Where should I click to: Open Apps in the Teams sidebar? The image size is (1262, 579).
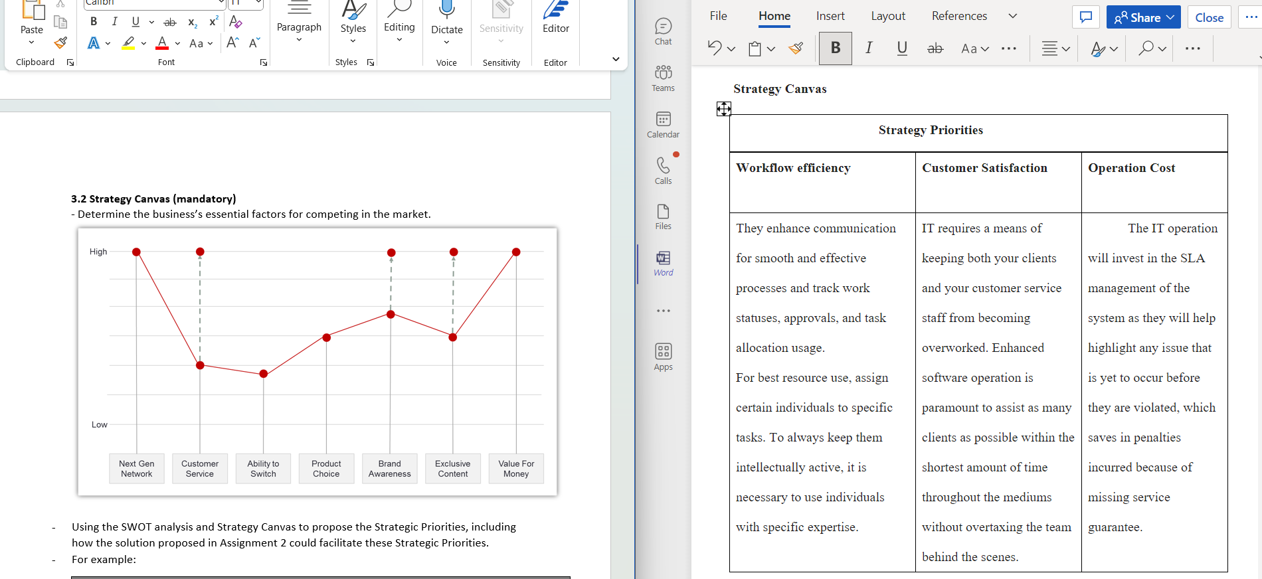663,357
